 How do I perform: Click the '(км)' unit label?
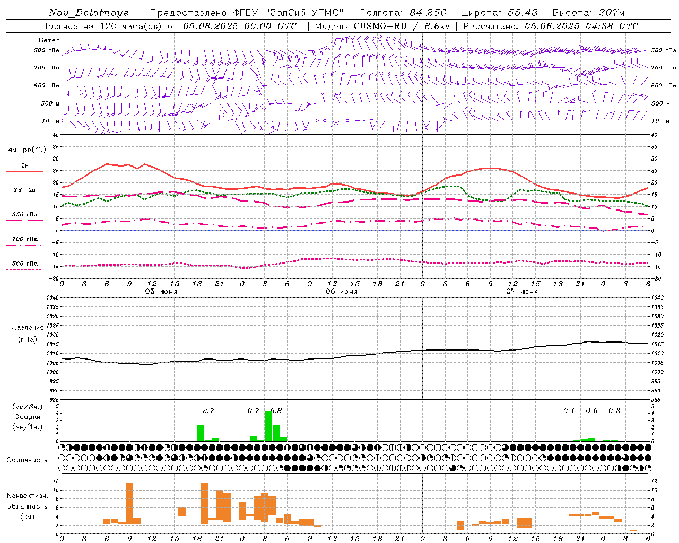click(27, 516)
